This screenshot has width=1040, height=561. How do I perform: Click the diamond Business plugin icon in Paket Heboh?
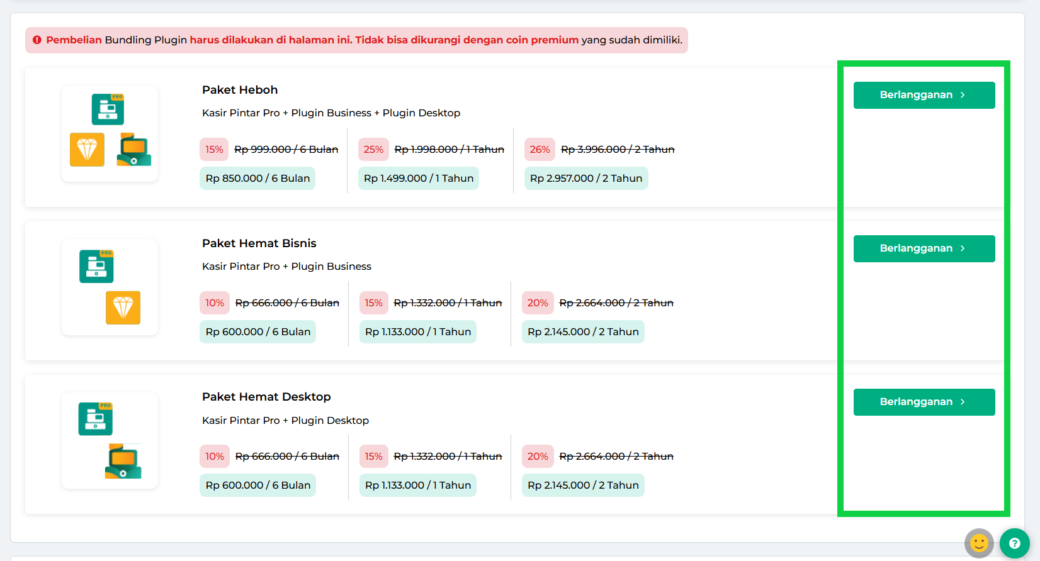tap(87, 150)
